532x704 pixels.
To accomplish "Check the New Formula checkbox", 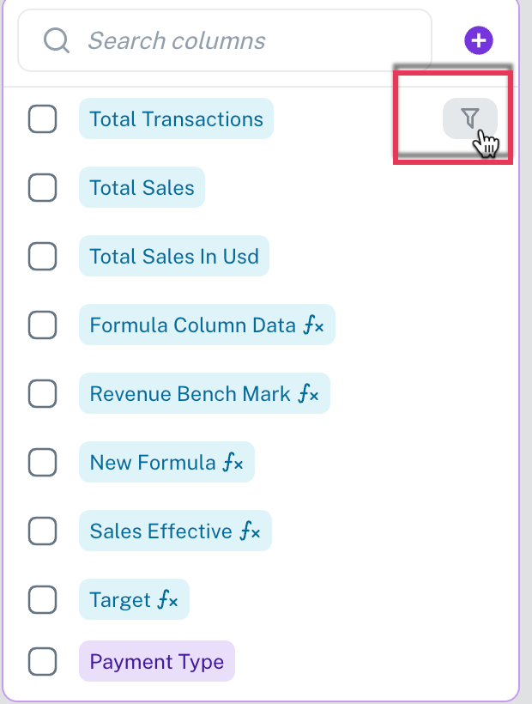I will click(x=43, y=463).
